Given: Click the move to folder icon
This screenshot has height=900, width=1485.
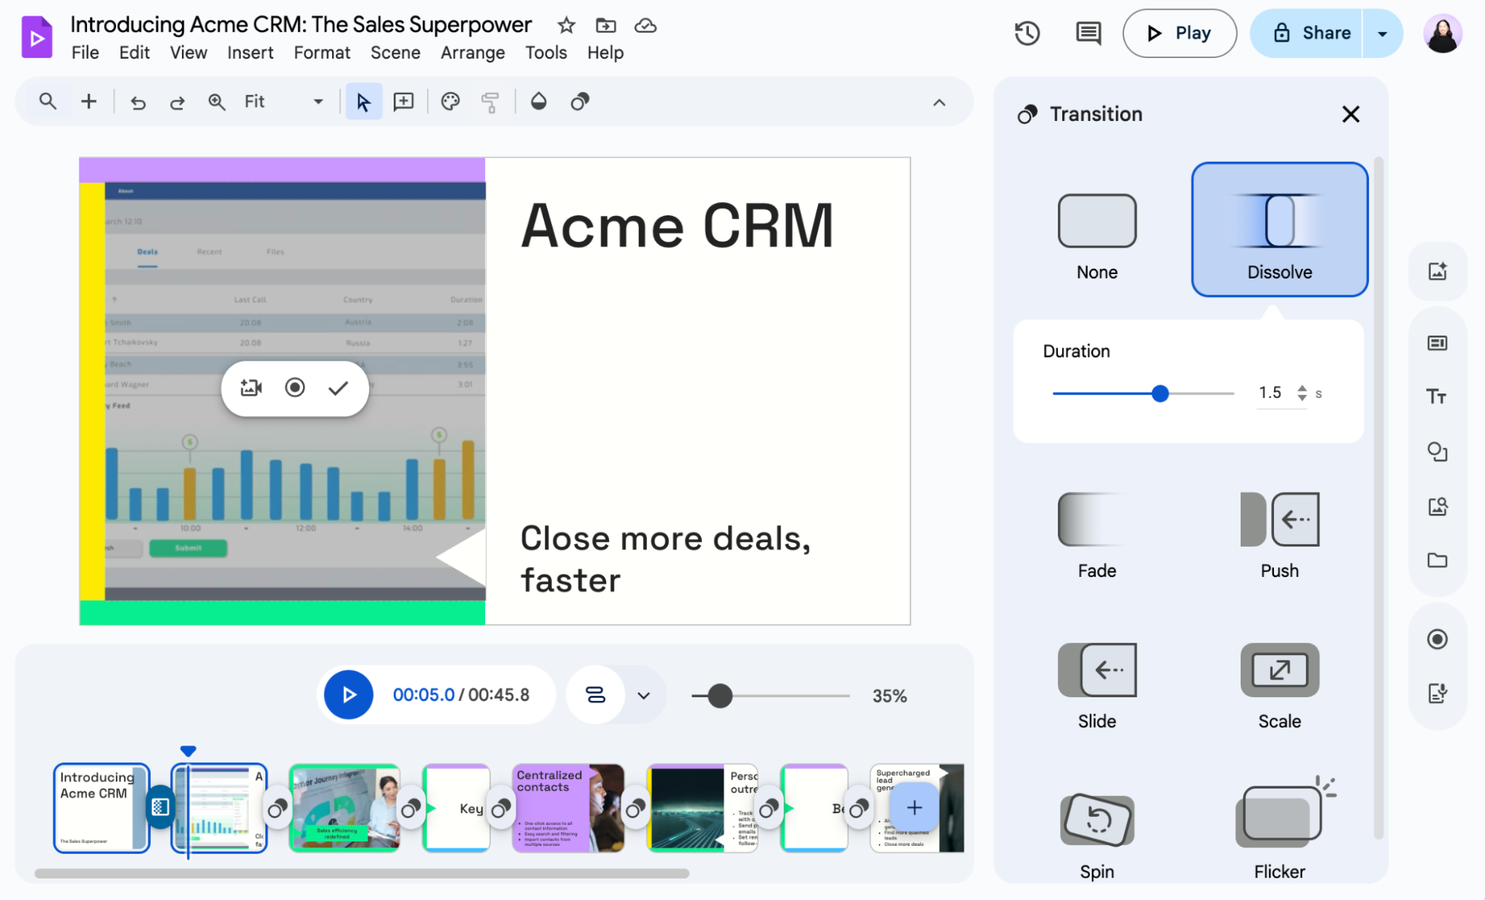Looking at the screenshot, I should pos(605,25).
